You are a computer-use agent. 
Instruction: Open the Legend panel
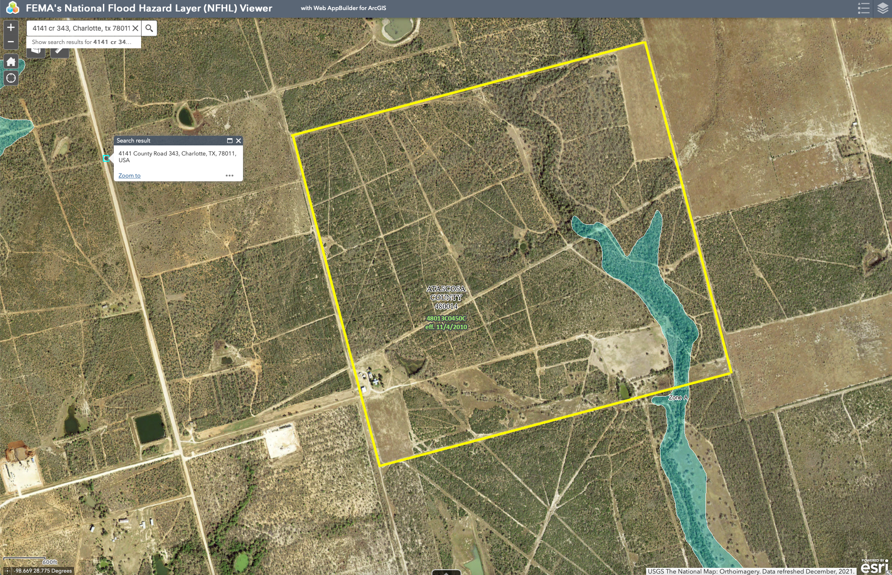coord(863,8)
